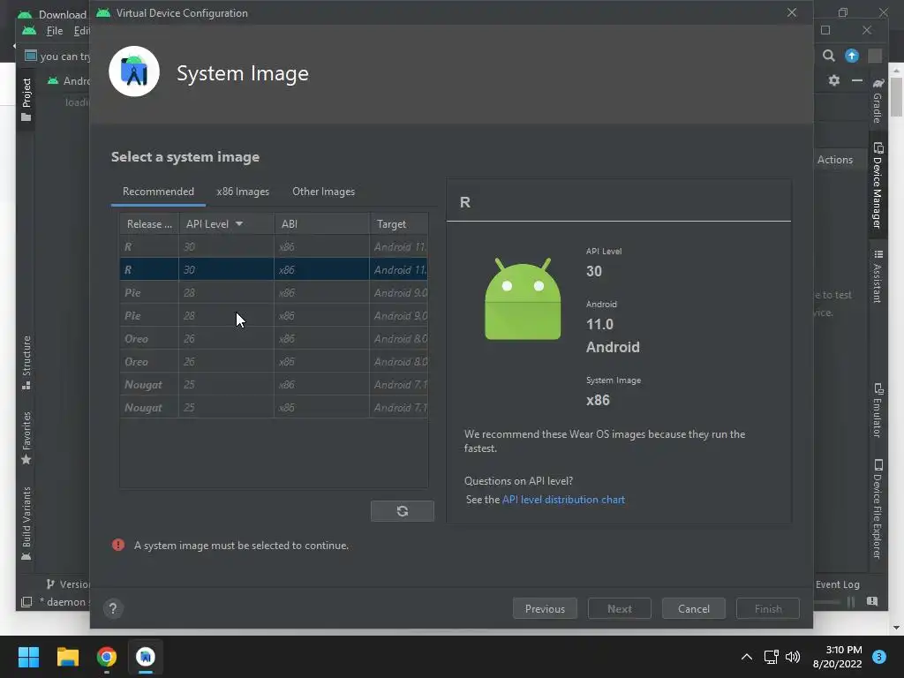Click the Previous button
904x678 pixels.
click(x=545, y=608)
